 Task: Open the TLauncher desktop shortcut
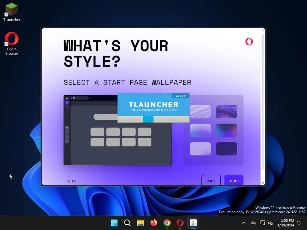point(12,12)
